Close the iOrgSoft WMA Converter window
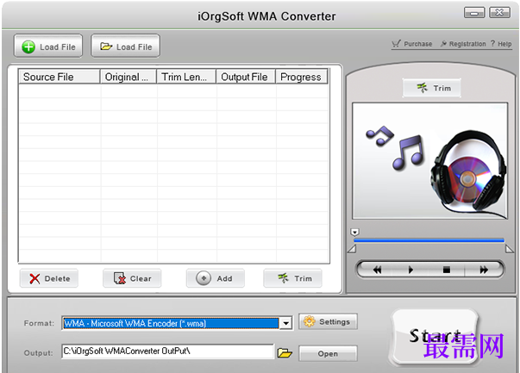 click(x=499, y=13)
